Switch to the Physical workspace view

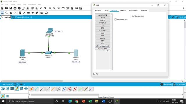click(x=17, y=17)
